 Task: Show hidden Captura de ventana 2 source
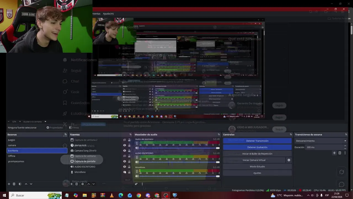(125, 140)
